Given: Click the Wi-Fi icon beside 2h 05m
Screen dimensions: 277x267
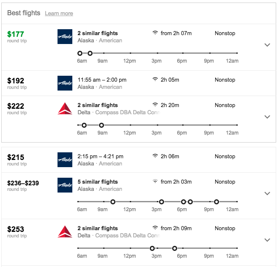Looking at the screenshot, I should (155, 80).
